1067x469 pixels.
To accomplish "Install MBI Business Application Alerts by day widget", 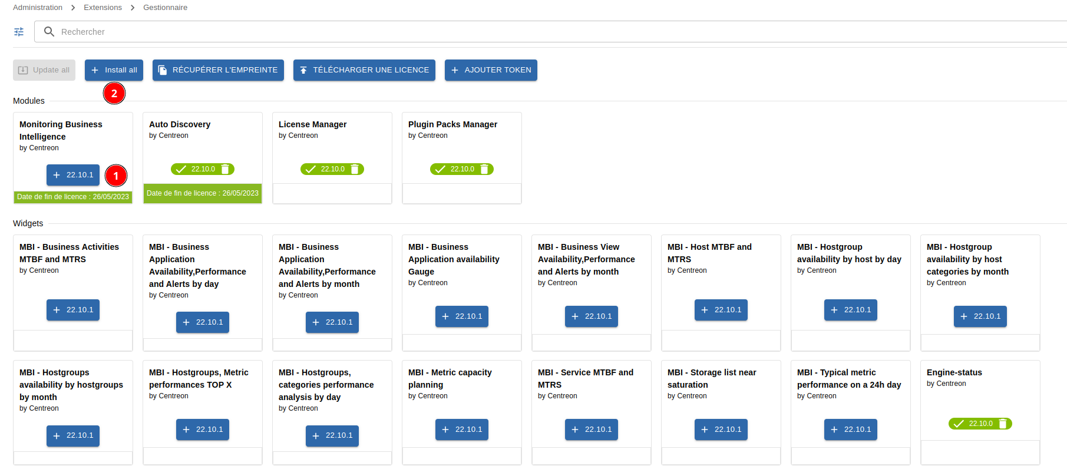I will (x=203, y=322).
